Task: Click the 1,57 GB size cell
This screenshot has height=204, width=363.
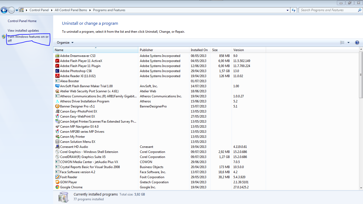Action: click(x=224, y=71)
